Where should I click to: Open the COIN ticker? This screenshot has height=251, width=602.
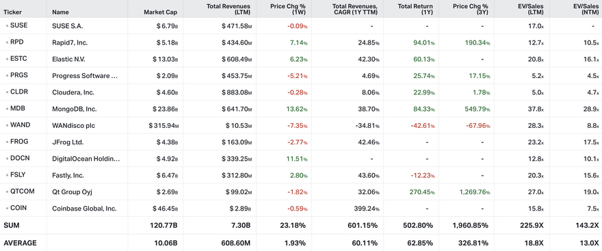(x=18, y=208)
